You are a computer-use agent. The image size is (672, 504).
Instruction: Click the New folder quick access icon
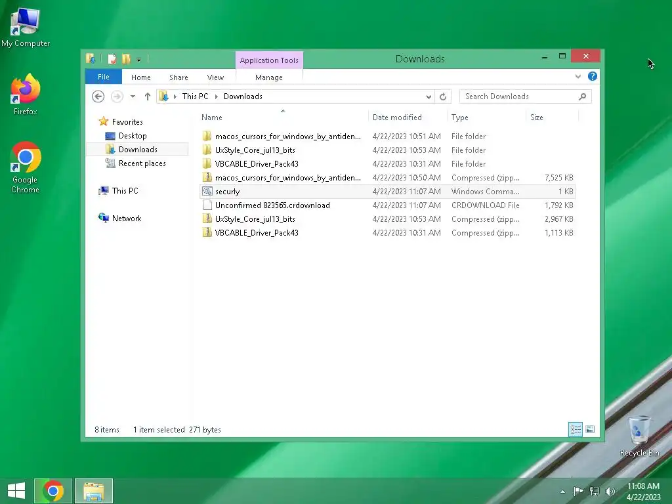point(126,59)
